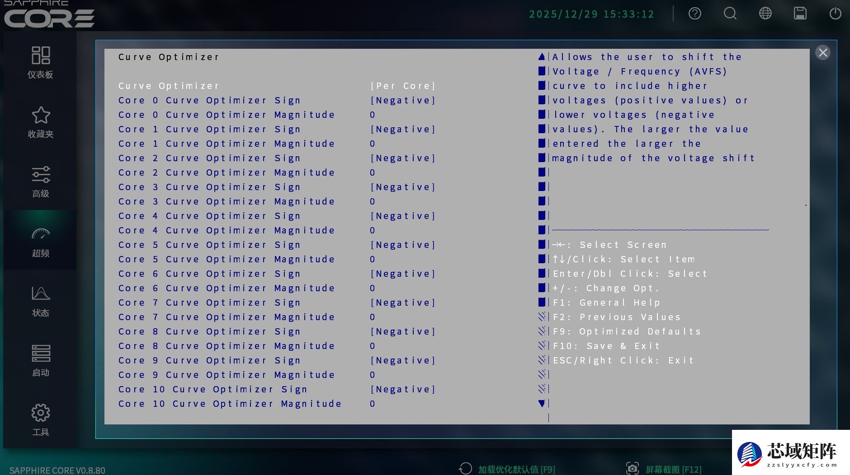Click the save floppy disk icon

[x=800, y=14]
